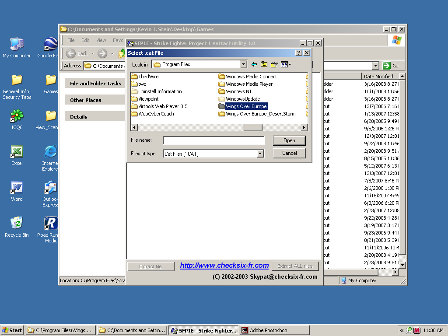448x336 pixels.
Task: Open the Edit menu in Explorer
Action: click(85, 40)
